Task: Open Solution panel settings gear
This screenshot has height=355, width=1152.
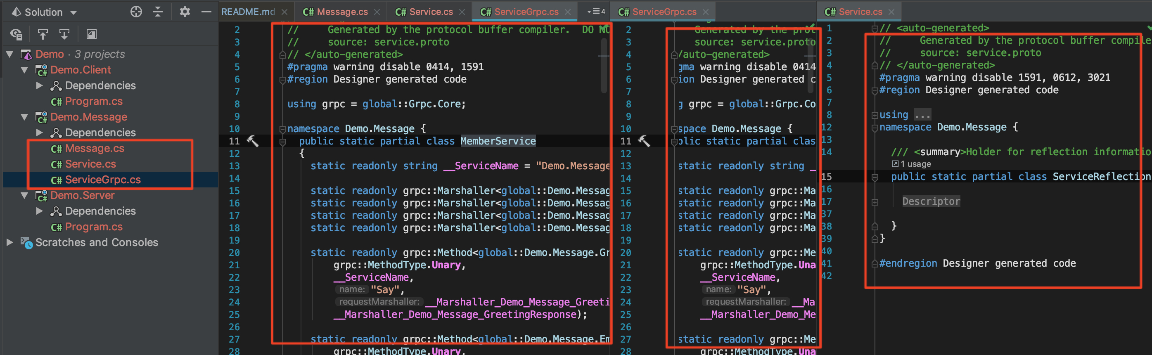Action: (x=185, y=12)
